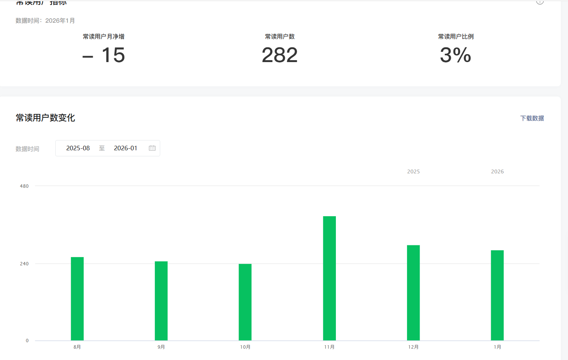Select the green bar for 10月

pos(245,302)
